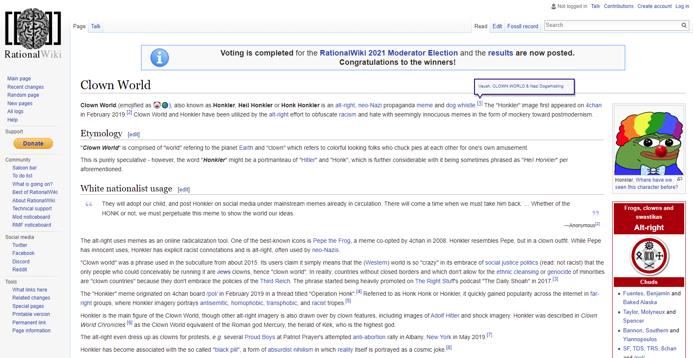Click the blue information icon in banner
The height and width of the screenshot is (358, 693).
coord(160,58)
